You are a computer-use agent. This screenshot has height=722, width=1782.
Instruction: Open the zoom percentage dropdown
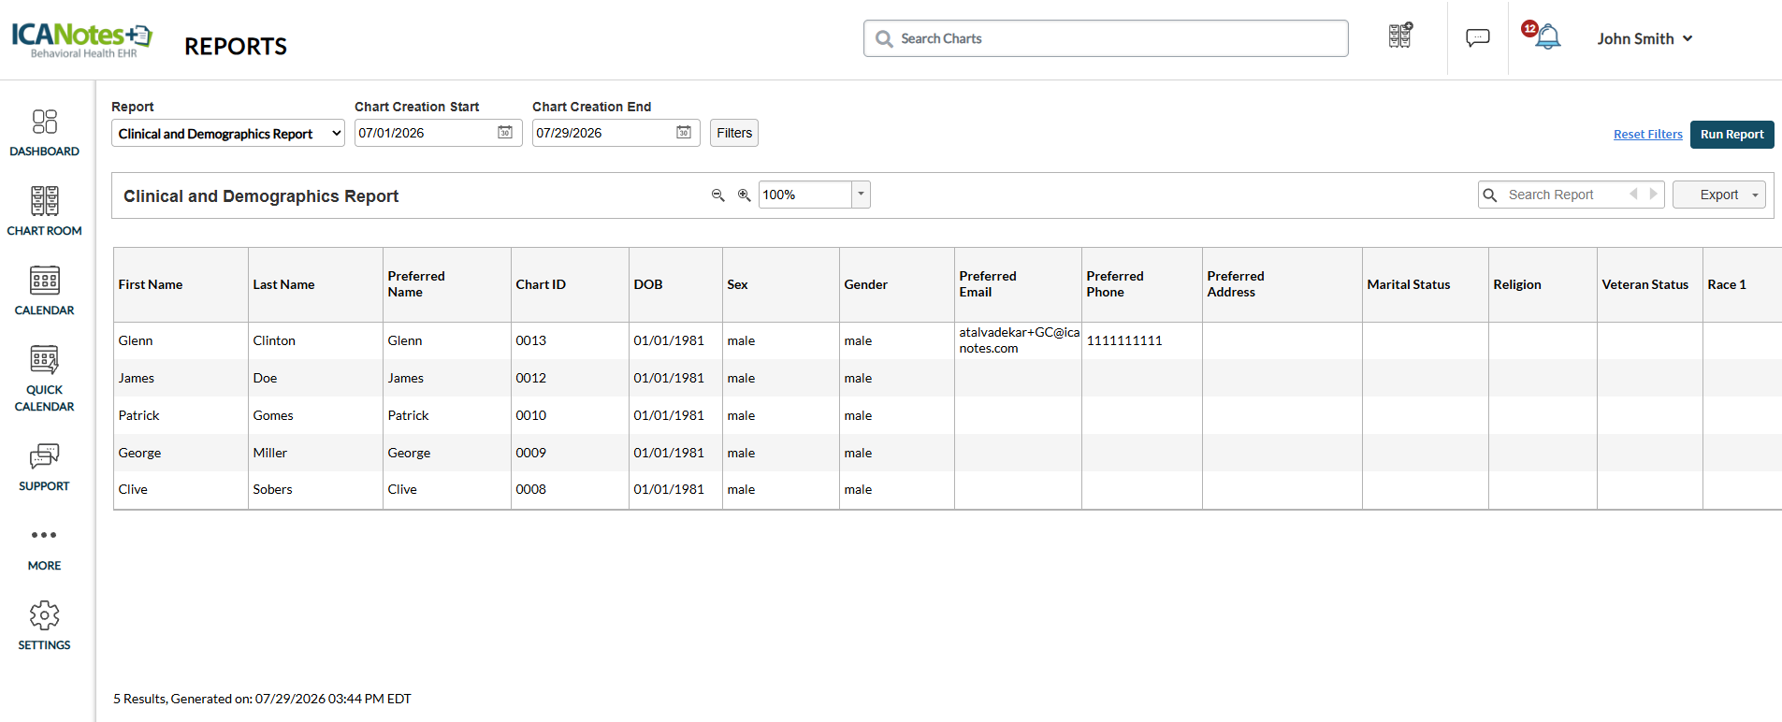point(861,195)
